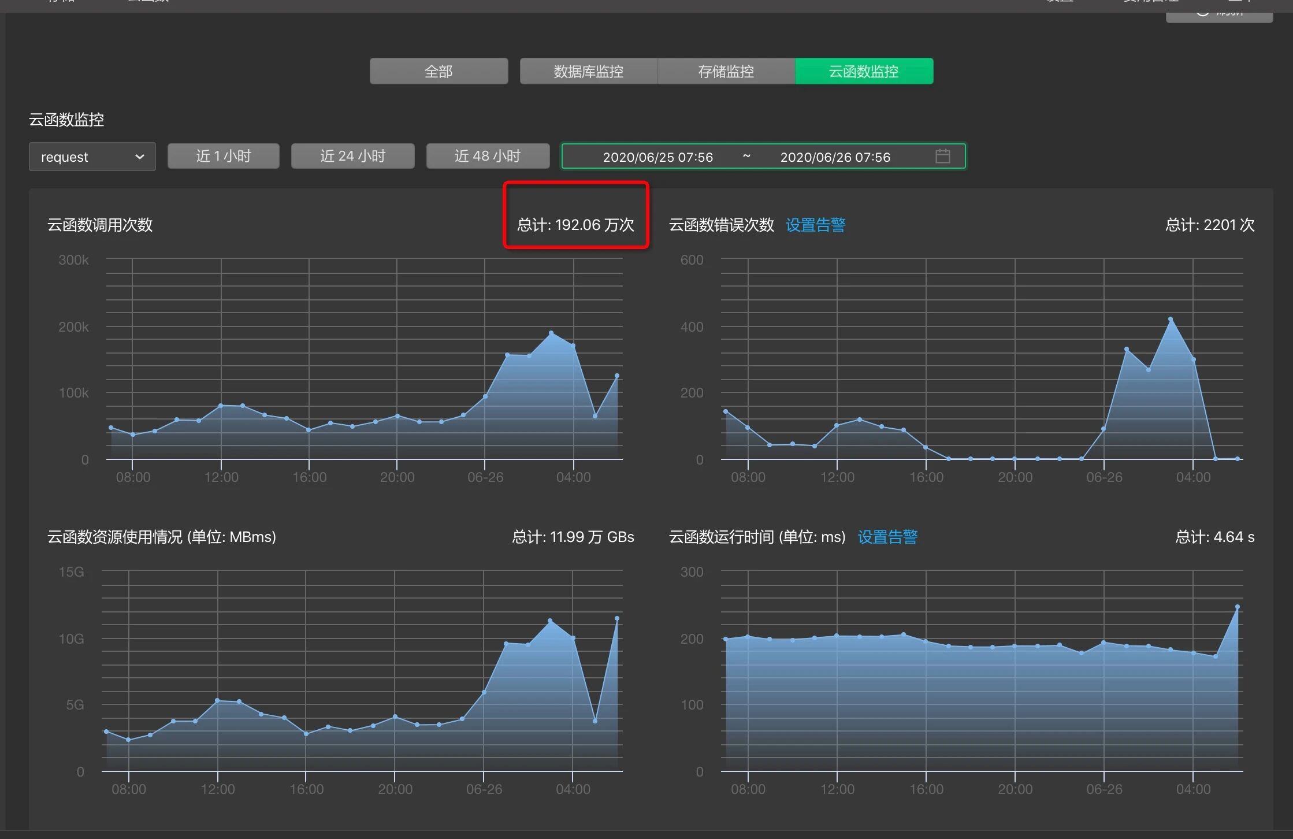This screenshot has width=1293, height=839.
Task: Expand the request function dropdown
Action: coord(92,157)
